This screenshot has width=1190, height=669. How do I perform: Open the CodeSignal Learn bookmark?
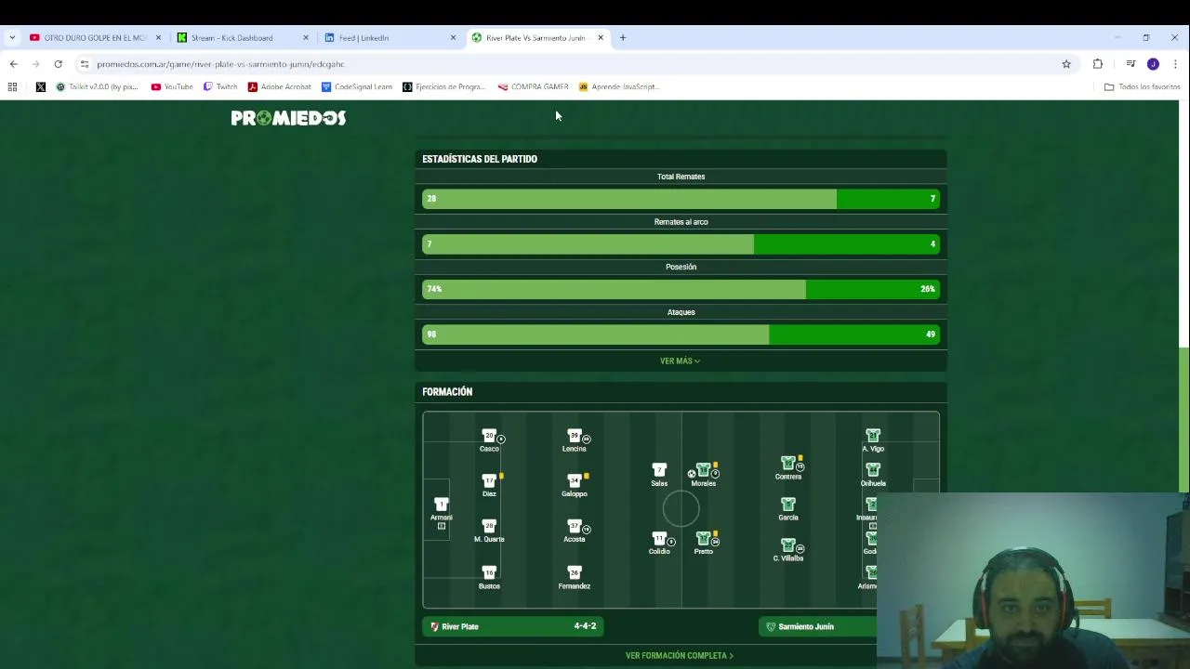[357, 86]
